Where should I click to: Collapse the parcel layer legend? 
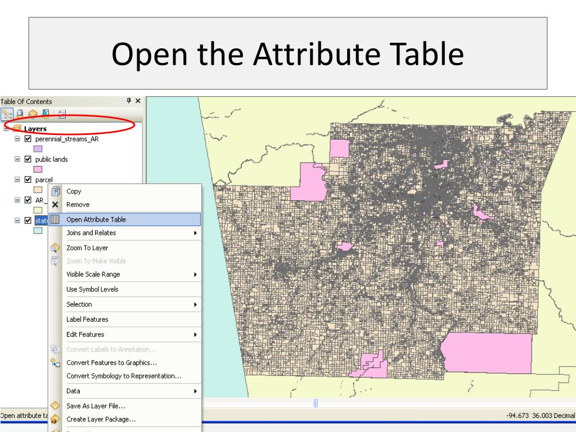click(x=17, y=179)
